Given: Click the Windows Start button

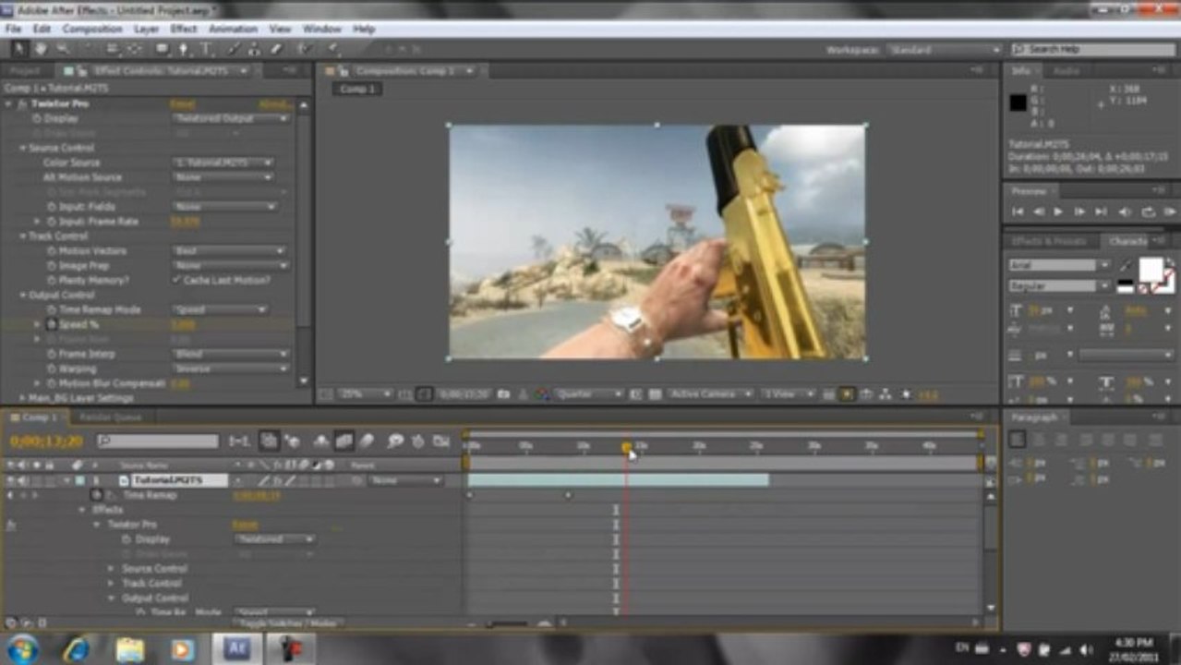Looking at the screenshot, I should (23, 648).
